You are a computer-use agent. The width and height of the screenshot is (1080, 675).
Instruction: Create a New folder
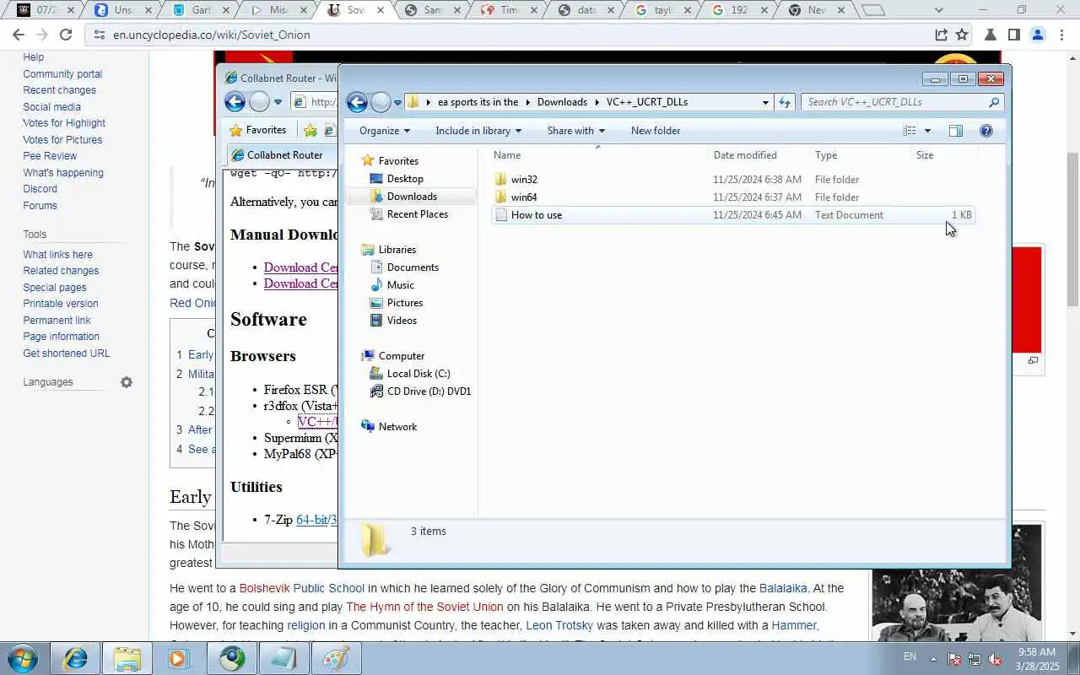point(656,131)
